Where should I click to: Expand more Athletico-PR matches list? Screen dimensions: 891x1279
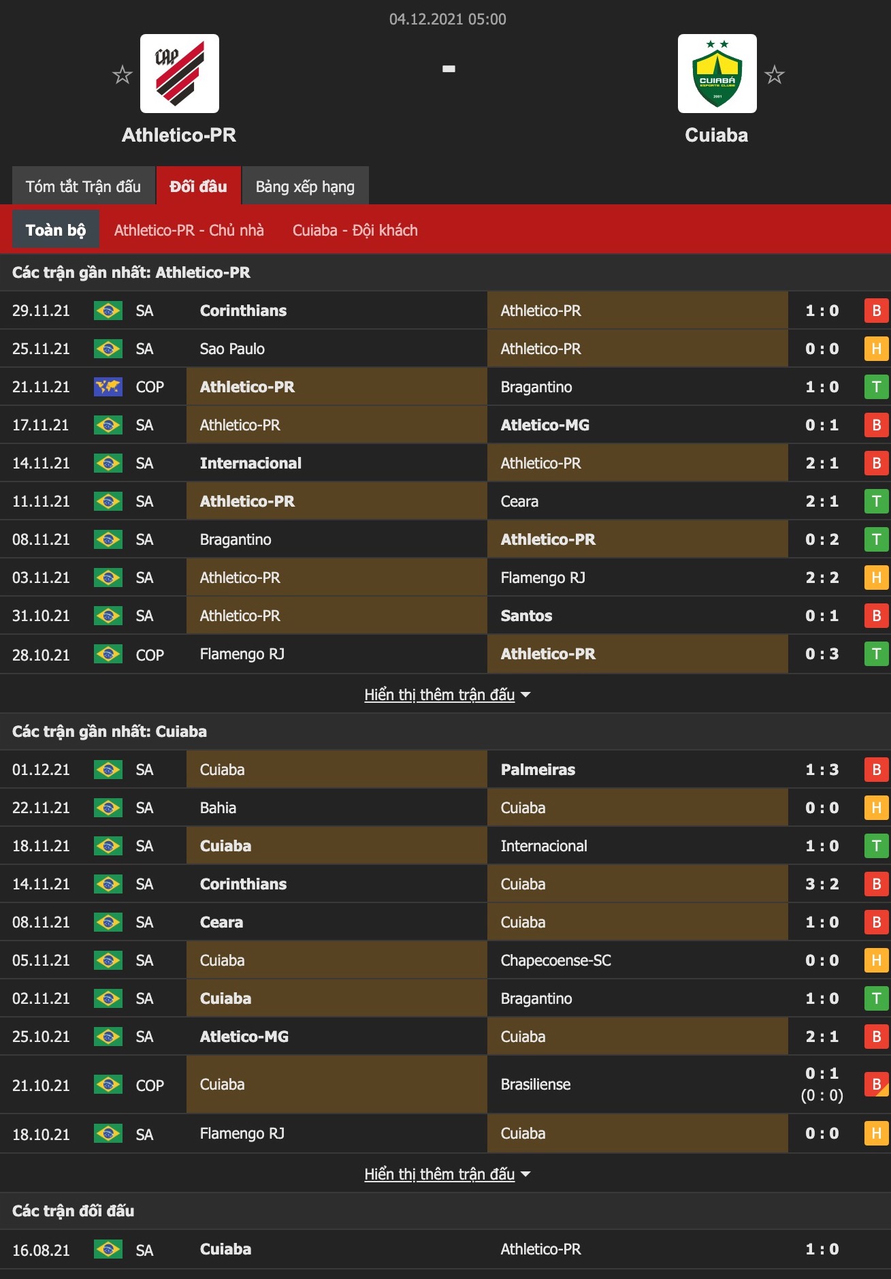(x=447, y=695)
